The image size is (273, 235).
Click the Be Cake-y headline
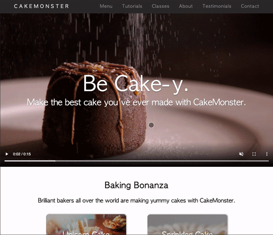136,84
